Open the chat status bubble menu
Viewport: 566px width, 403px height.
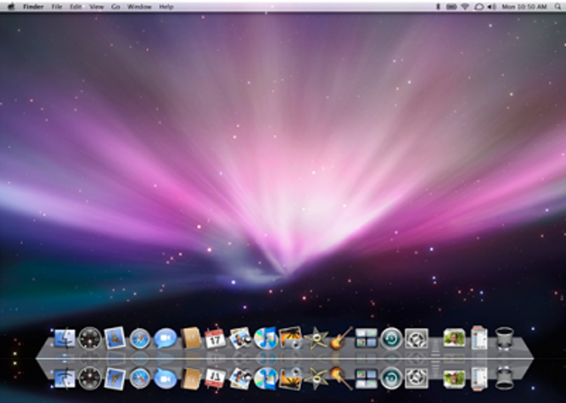click(478, 6)
